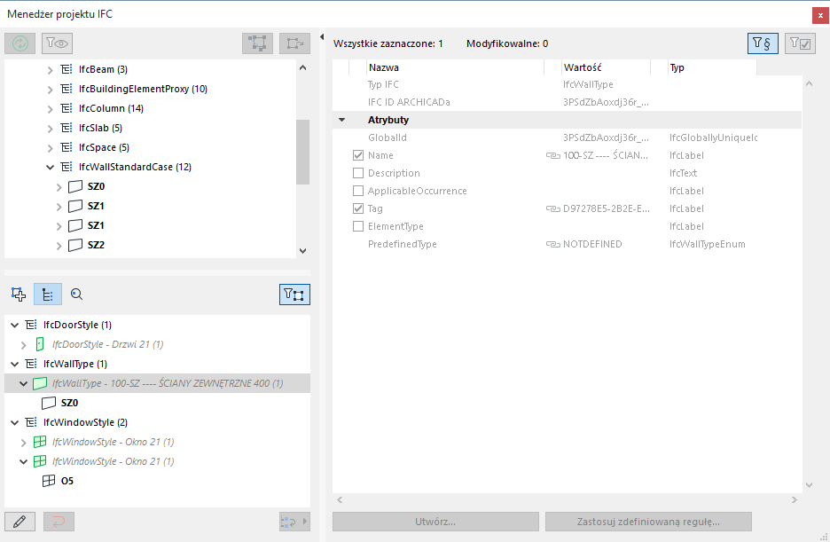Expand the IfcColumn (14) node
The width and height of the screenshot is (830, 542).
51,109
